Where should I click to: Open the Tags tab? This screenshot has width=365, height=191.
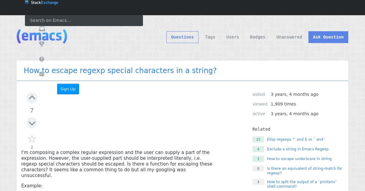click(210, 37)
